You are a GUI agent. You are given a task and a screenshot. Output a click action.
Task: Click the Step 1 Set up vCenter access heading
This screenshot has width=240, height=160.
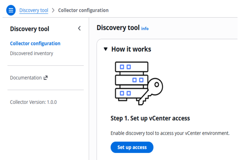[150, 118]
